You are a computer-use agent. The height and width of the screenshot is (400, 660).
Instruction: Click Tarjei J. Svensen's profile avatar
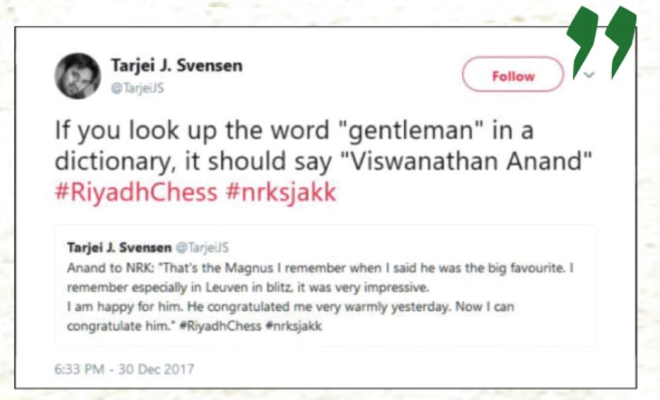tap(77, 76)
